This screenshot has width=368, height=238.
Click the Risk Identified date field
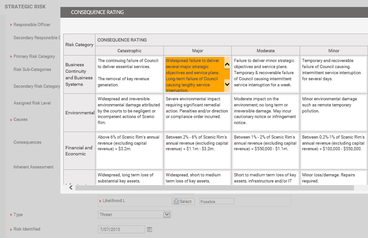point(121,230)
